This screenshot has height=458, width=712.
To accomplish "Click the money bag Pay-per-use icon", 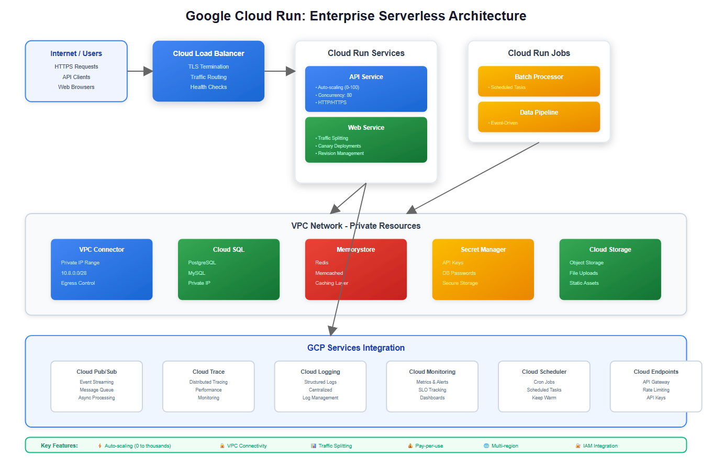I will [410, 446].
